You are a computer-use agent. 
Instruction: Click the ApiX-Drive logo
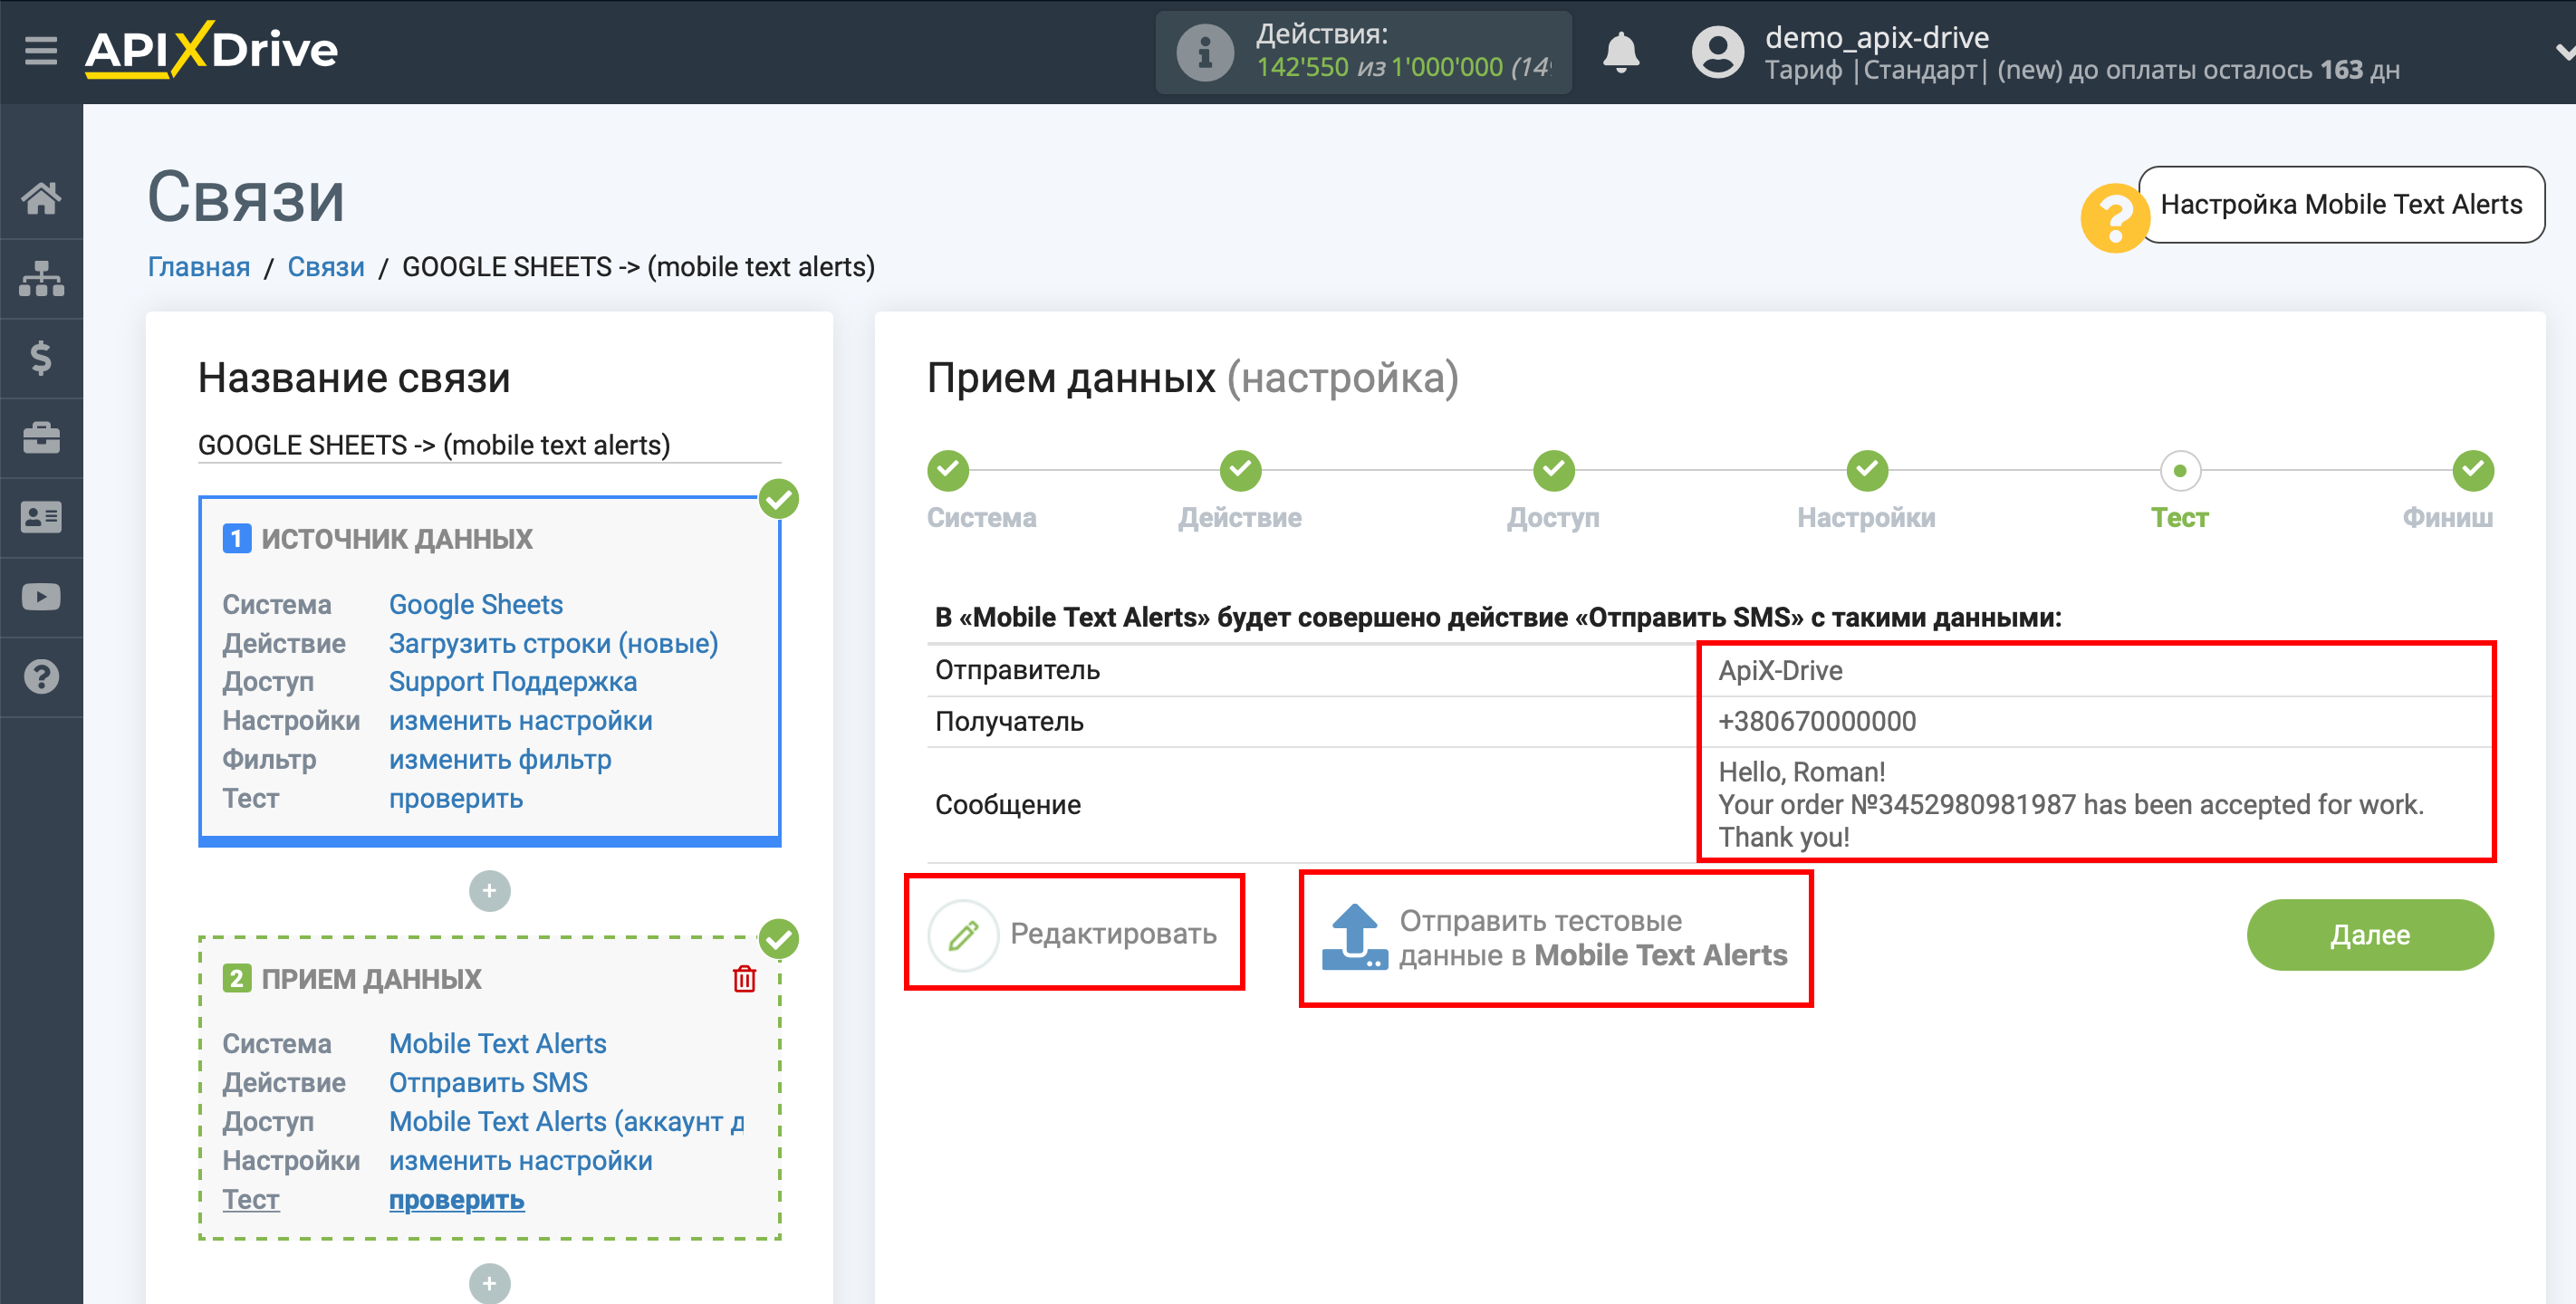pos(212,50)
